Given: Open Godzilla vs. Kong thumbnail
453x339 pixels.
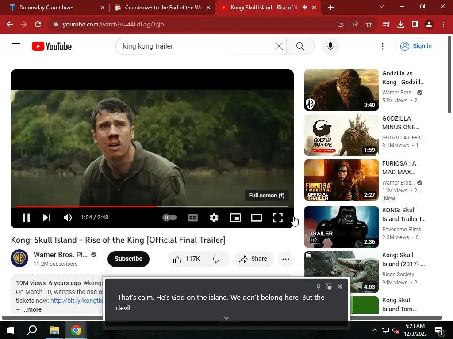Looking at the screenshot, I should pos(341,90).
